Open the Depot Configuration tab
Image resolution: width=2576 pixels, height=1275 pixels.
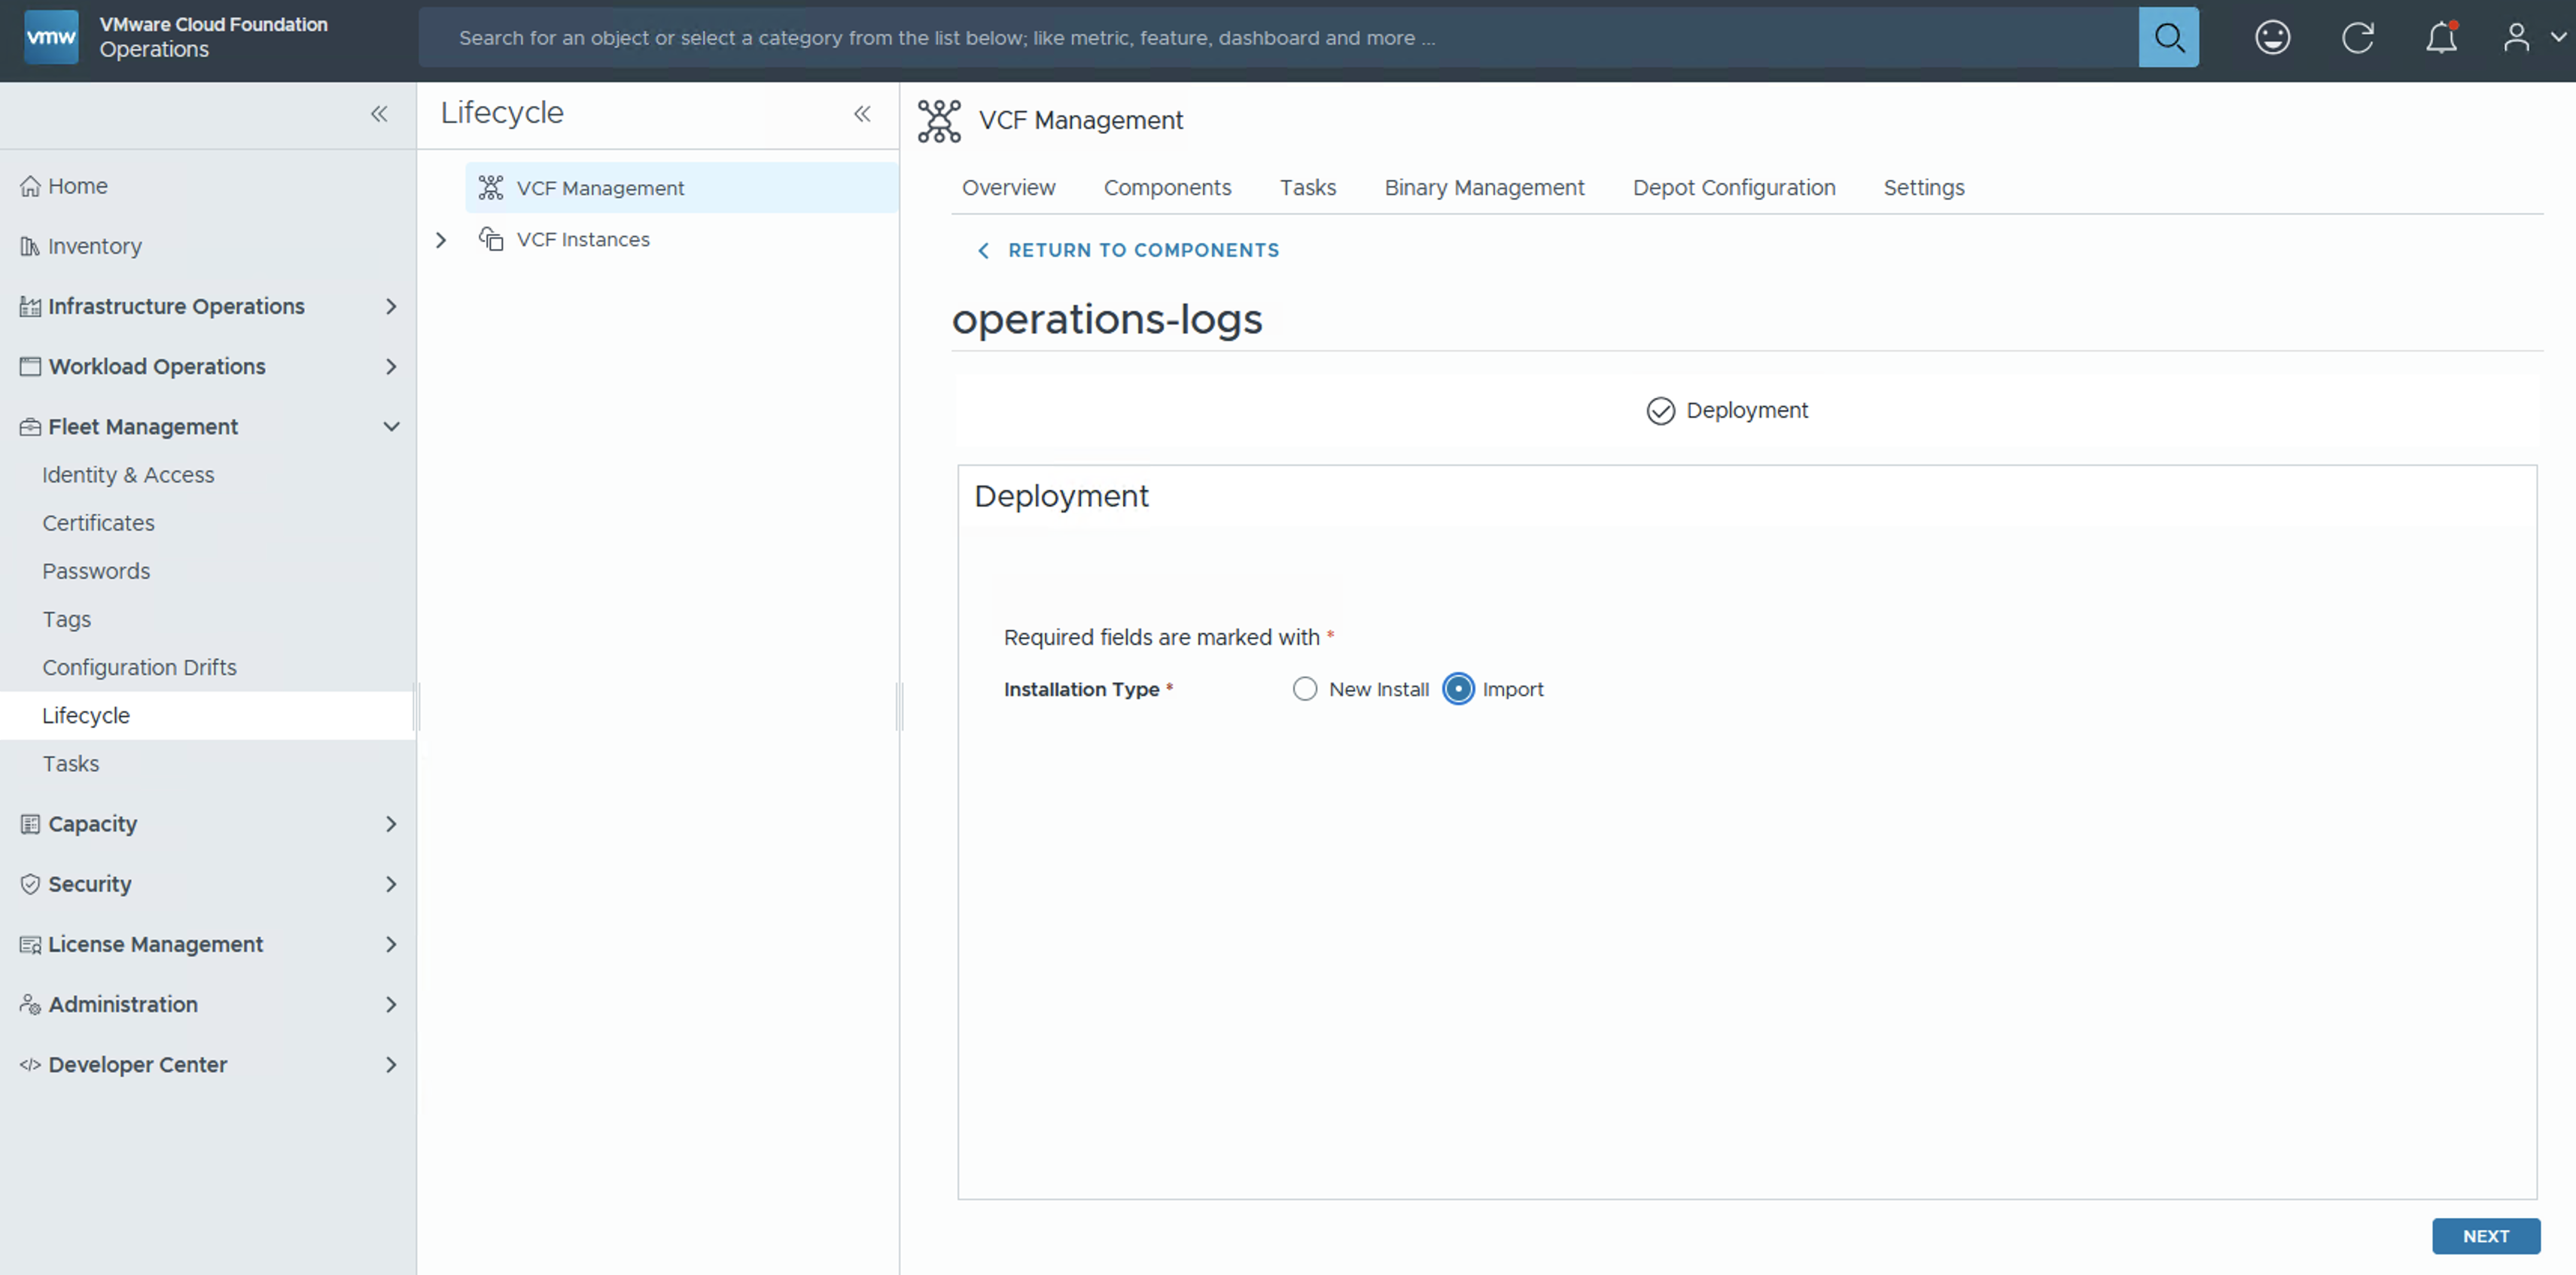tap(1733, 188)
